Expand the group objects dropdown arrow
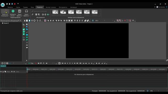168x94 pixels. [90, 21]
